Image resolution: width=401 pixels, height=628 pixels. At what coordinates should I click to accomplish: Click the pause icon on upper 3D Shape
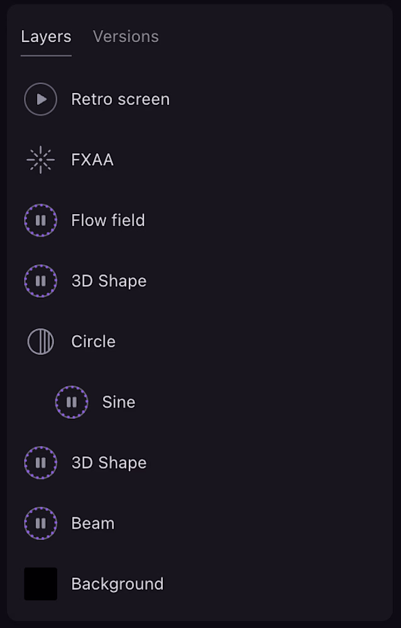[41, 281]
